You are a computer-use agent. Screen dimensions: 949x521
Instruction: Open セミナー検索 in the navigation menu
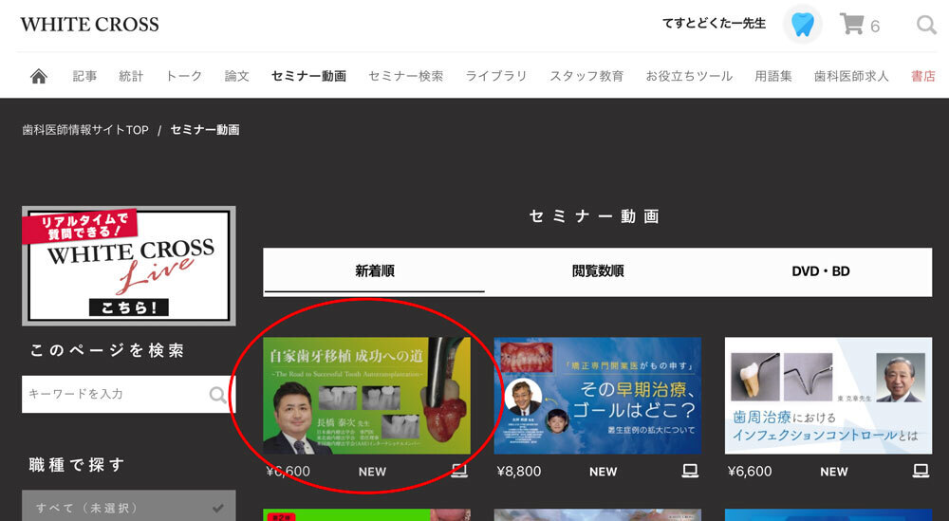click(405, 76)
